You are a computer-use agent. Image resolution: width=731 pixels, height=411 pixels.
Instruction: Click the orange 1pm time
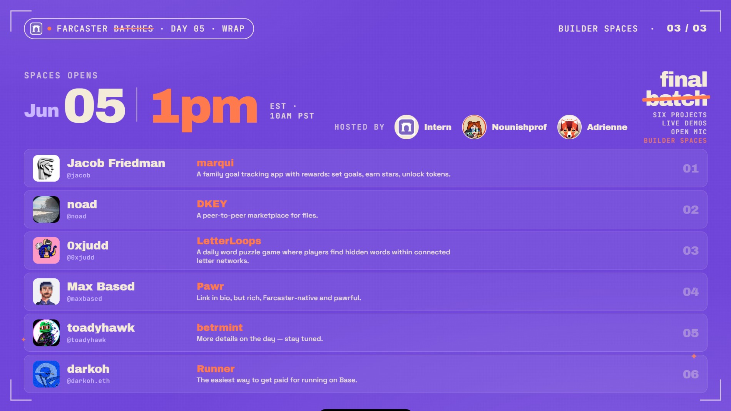pos(205,109)
